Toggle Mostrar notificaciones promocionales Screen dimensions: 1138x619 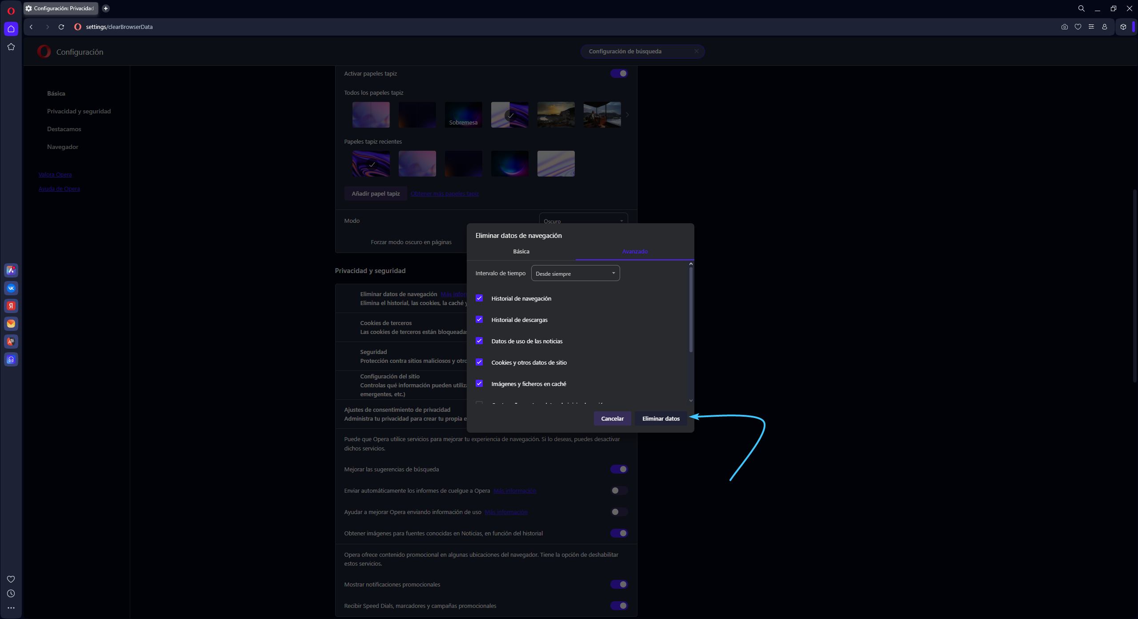click(x=619, y=584)
